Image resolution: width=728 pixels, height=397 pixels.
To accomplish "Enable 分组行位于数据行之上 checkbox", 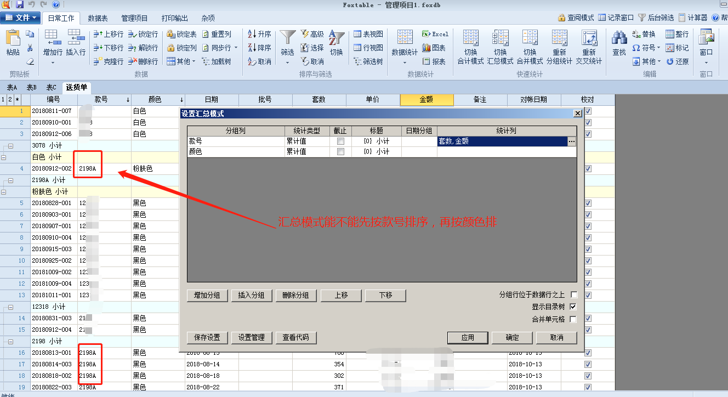I will 574,295.
